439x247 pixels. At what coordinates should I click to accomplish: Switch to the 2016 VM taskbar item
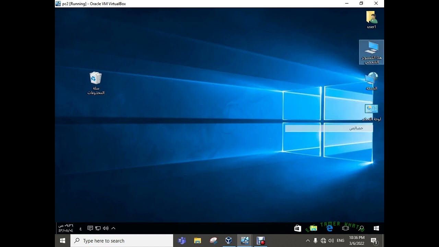pyautogui.click(x=245, y=241)
